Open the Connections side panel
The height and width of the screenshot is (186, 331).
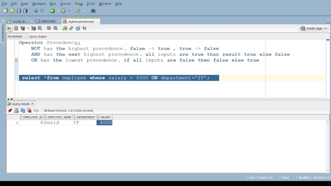coord(3,33)
